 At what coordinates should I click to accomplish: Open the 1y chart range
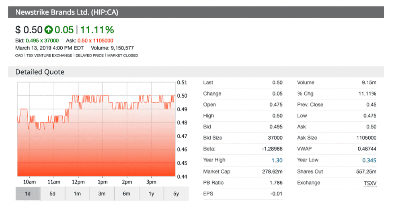point(151,194)
